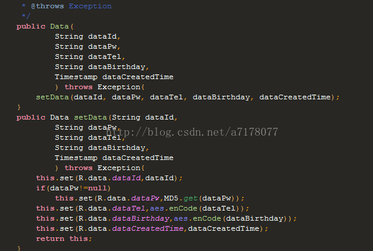Click the green setData call inside the constructor
The height and width of the screenshot is (251, 373).
click(x=52, y=98)
